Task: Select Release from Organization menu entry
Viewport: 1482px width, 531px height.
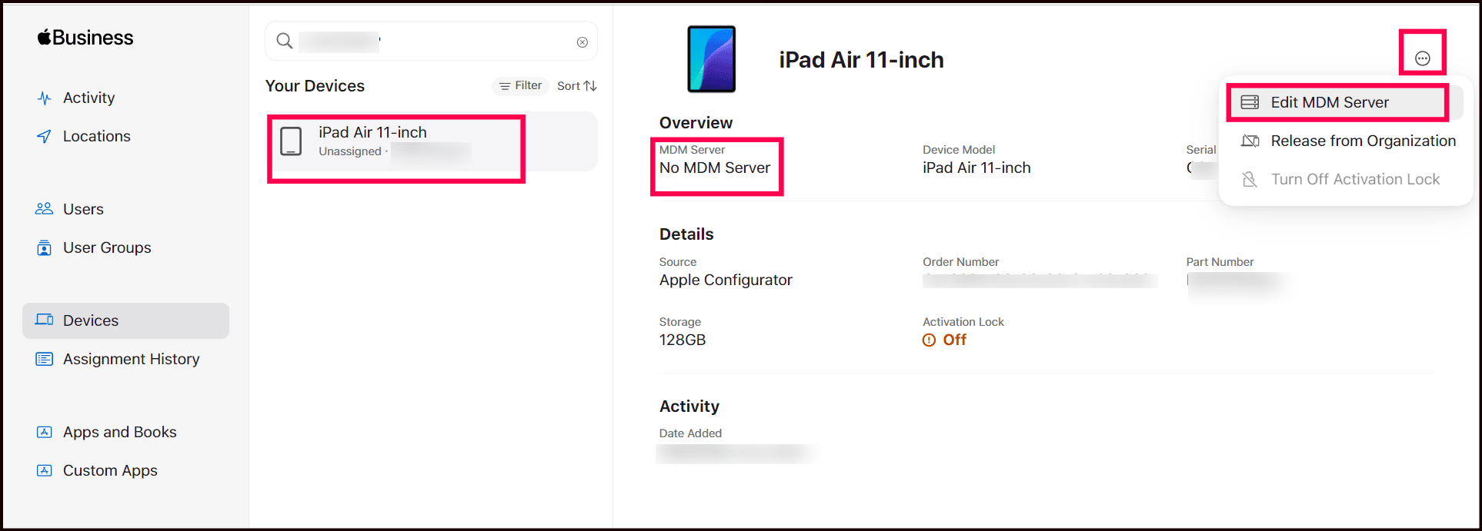Action: 1363,141
